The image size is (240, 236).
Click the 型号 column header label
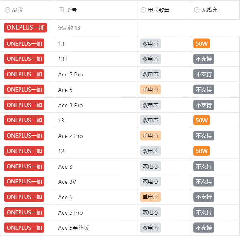click(71, 10)
